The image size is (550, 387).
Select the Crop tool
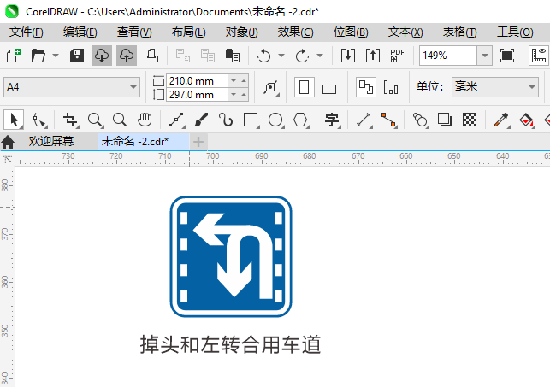click(x=70, y=120)
